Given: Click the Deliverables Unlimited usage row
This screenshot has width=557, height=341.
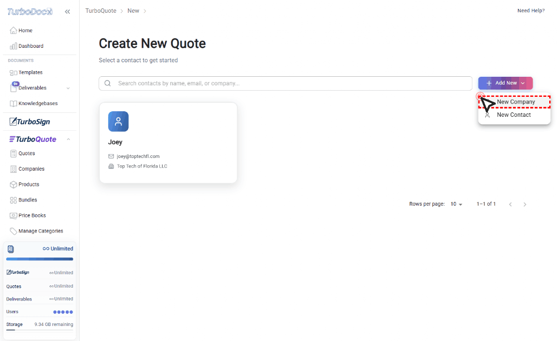Looking at the screenshot, I should coord(40,299).
